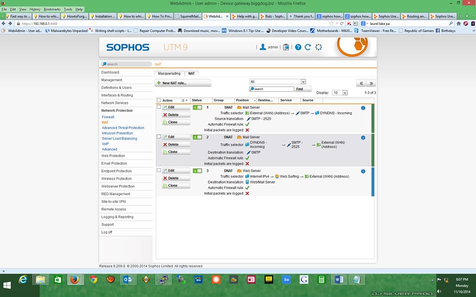Click Firefox icon on taskbar
This screenshot has height=297, width=476.
75,279
